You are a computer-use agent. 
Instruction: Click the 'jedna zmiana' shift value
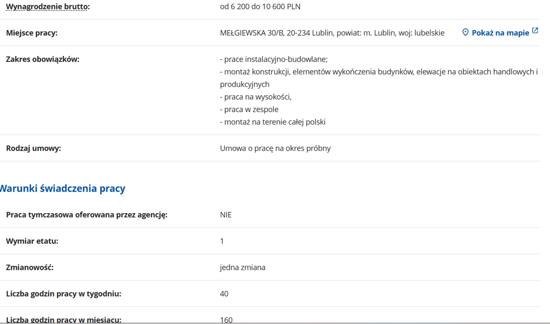[243, 267]
